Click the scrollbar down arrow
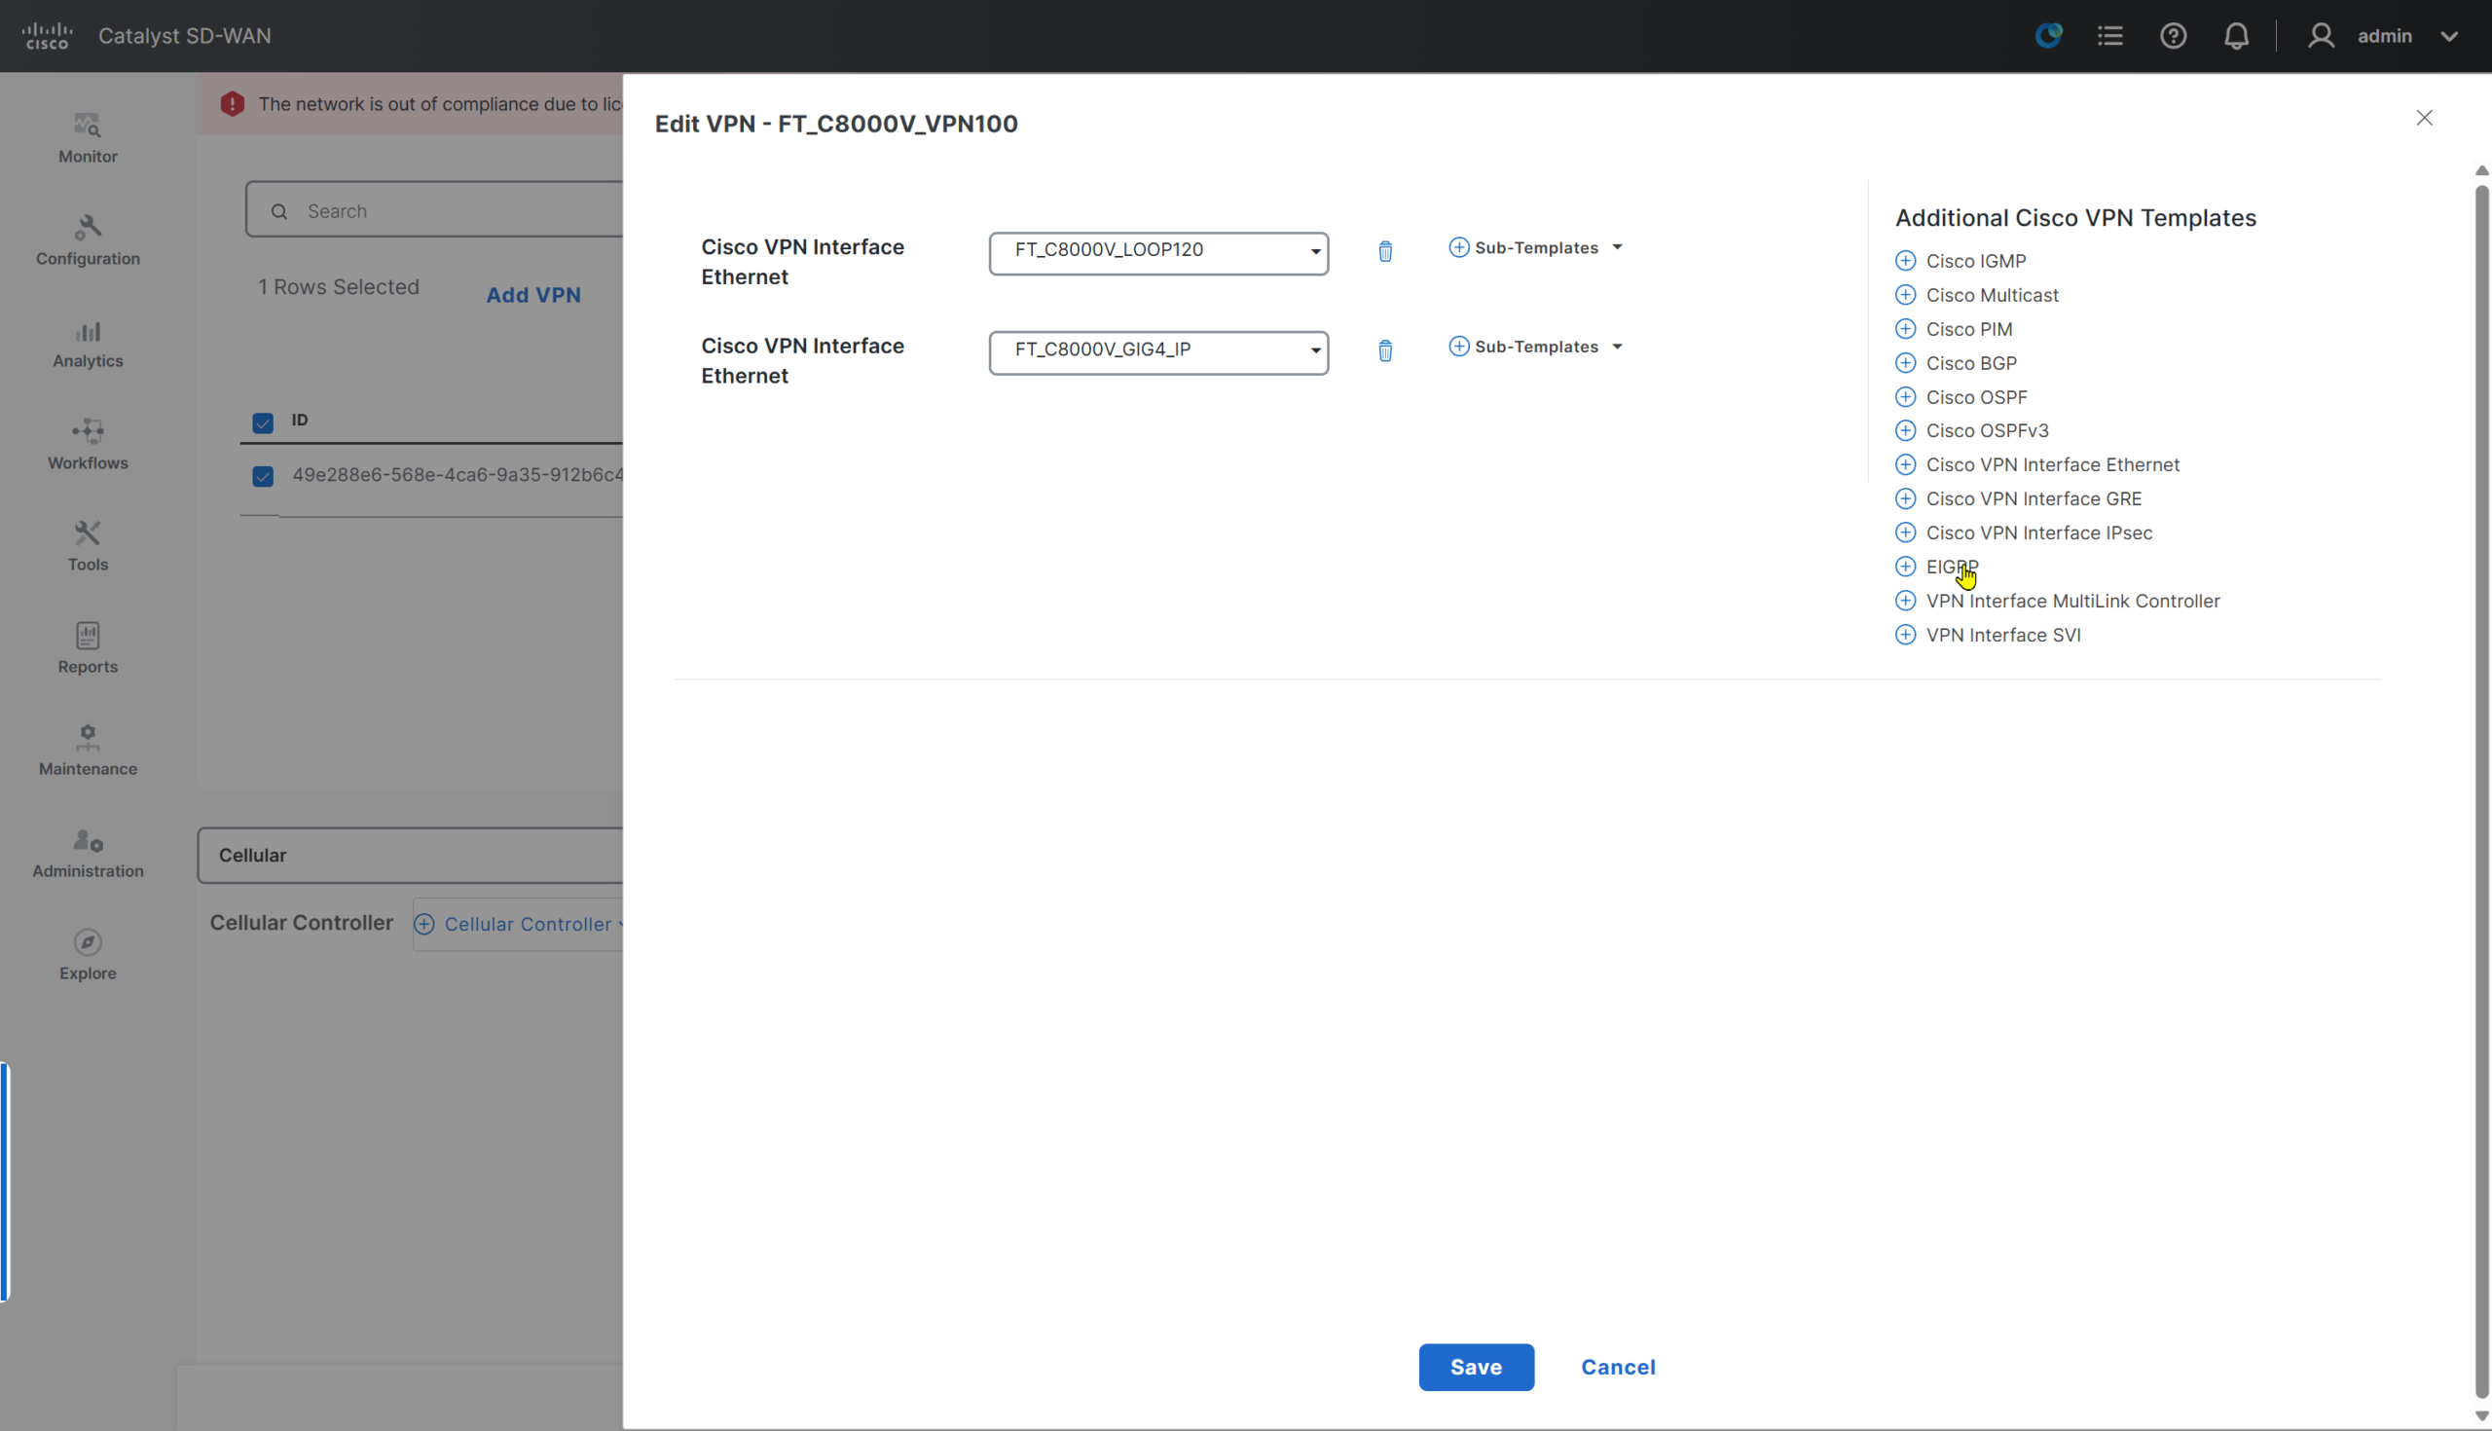Viewport: 2492px width, 1431px height. point(2481,1416)
